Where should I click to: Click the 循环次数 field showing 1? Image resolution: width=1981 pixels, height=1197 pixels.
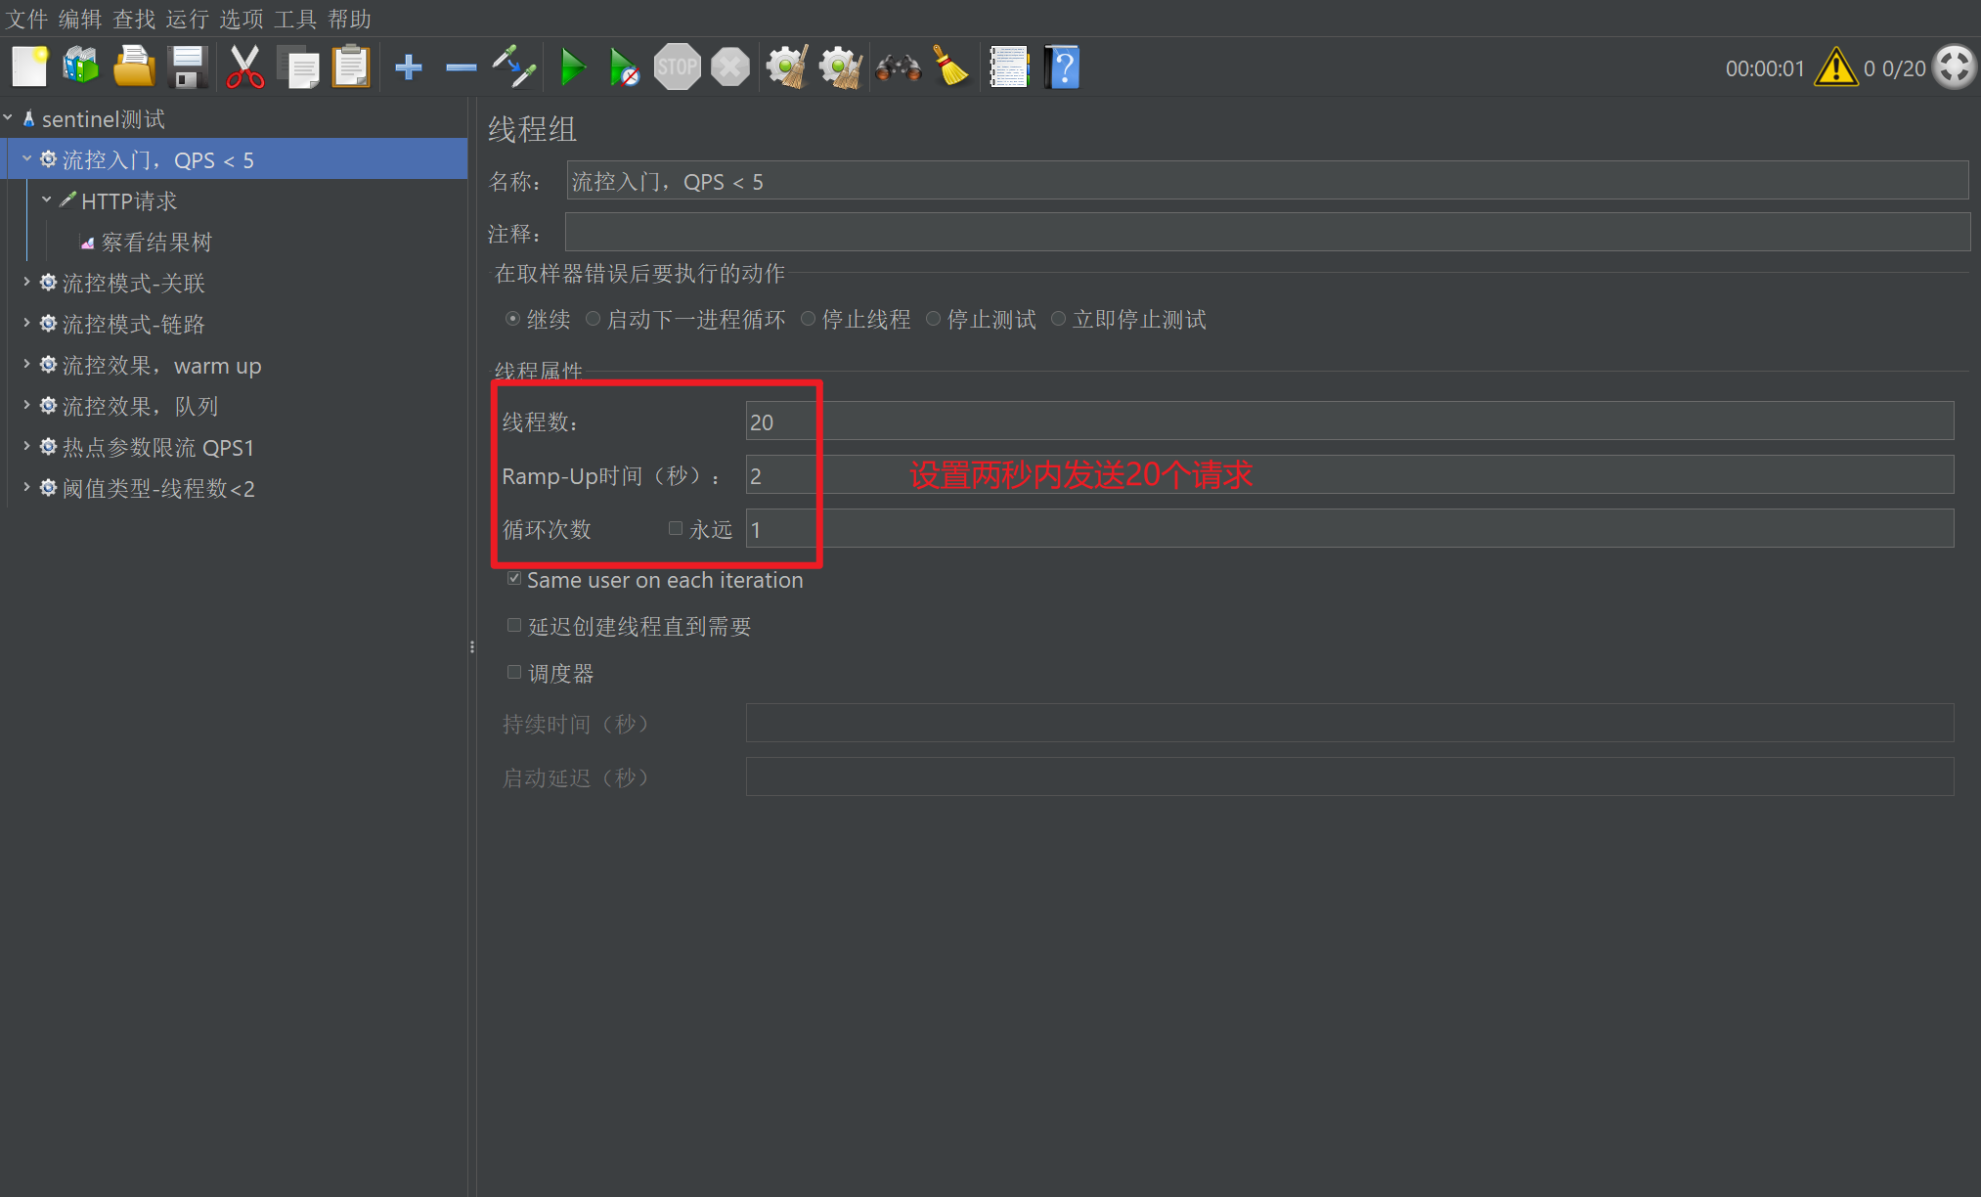(x=1349, y=529)
